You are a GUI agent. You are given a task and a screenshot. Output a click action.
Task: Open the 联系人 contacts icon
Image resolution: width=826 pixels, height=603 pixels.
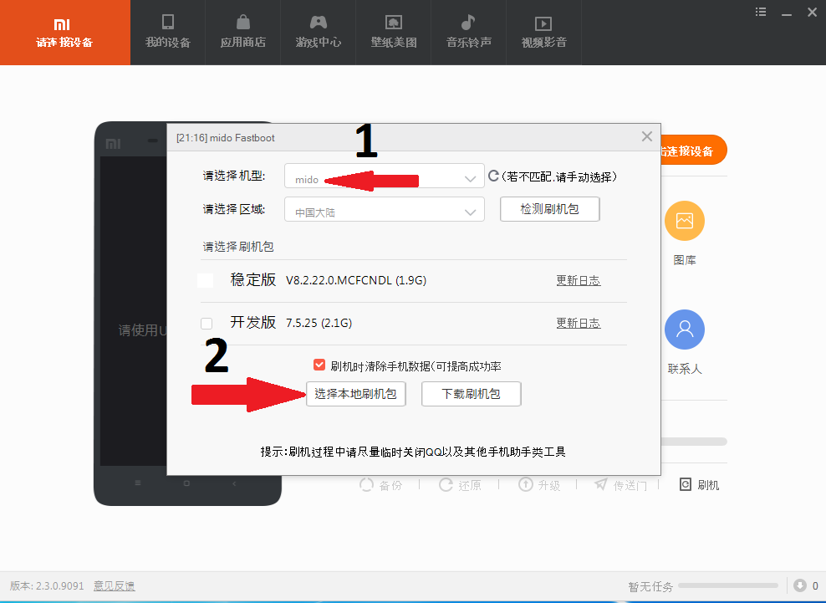[x=684, y=330]
